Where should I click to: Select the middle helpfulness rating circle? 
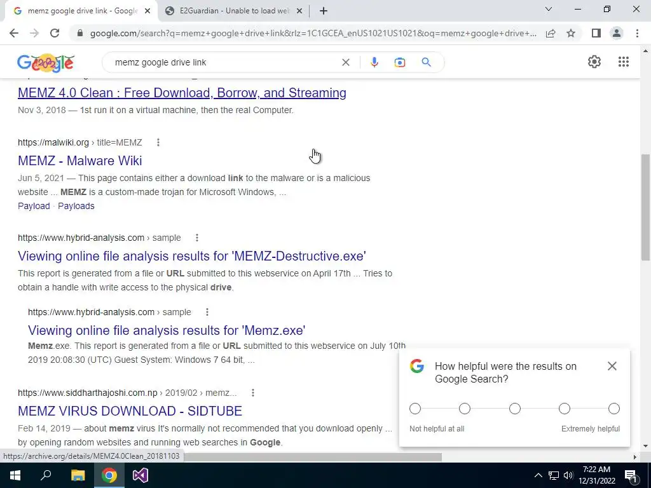tap(514, 409)
